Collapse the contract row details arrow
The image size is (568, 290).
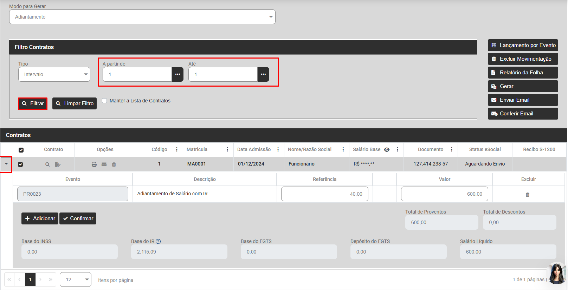coord(6,164)
